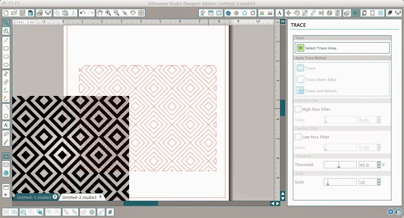Open the Line Style options

coord(270,13)
